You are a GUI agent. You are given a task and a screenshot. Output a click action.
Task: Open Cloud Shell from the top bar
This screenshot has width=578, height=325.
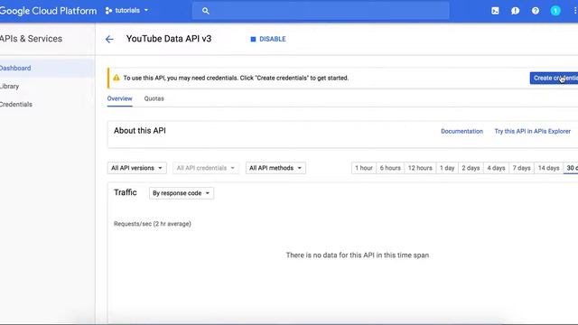[x=495, y=11]
